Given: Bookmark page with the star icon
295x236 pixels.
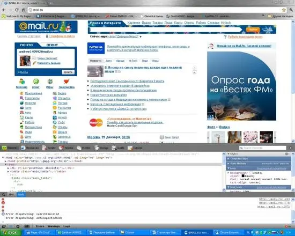Looking at the screenshot, I should 284,10.
